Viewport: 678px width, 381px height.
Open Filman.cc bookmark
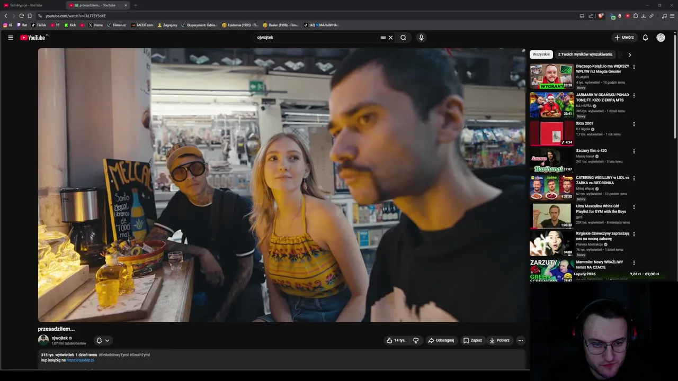coord(117,25)
